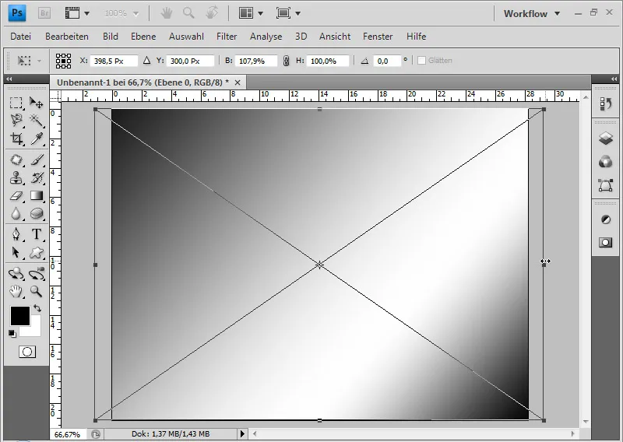Viewport: 623px width, 442px height.
Task: Select the Eyedropper tool
Action: tap(37, 139)
